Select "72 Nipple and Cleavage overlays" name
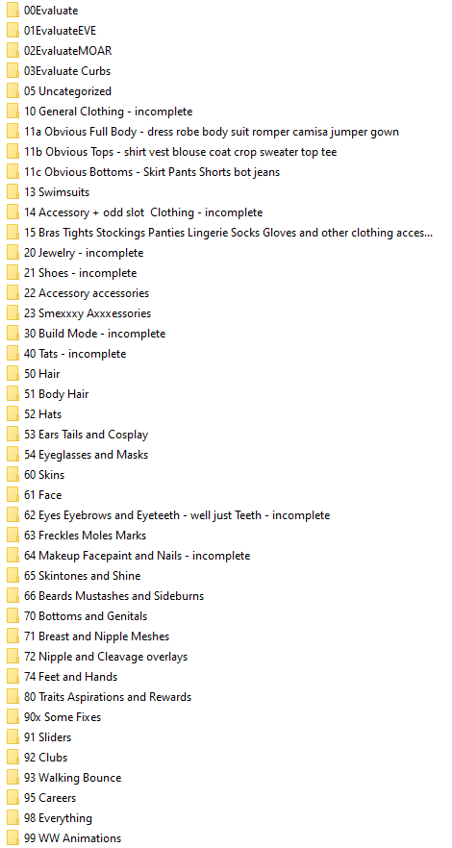The width and height of the screenshot is (452, 848). [x=106, y=657]
